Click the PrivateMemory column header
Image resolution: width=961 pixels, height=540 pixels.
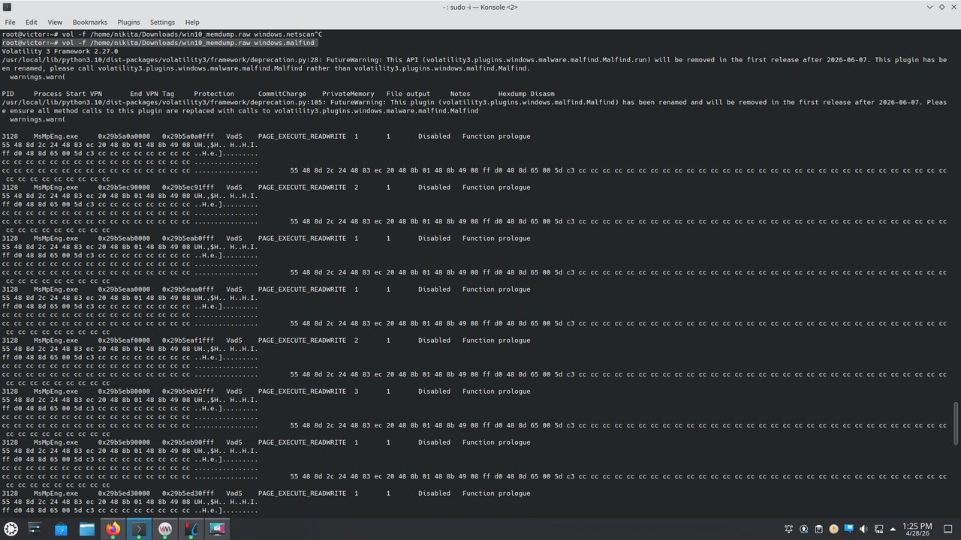point(348,94)
